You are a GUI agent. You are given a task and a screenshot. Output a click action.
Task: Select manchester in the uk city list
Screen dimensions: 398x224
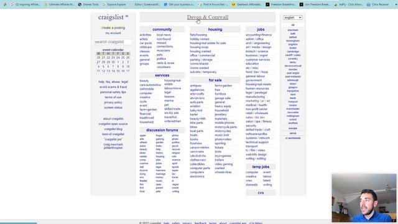click(x=293, y=109)
